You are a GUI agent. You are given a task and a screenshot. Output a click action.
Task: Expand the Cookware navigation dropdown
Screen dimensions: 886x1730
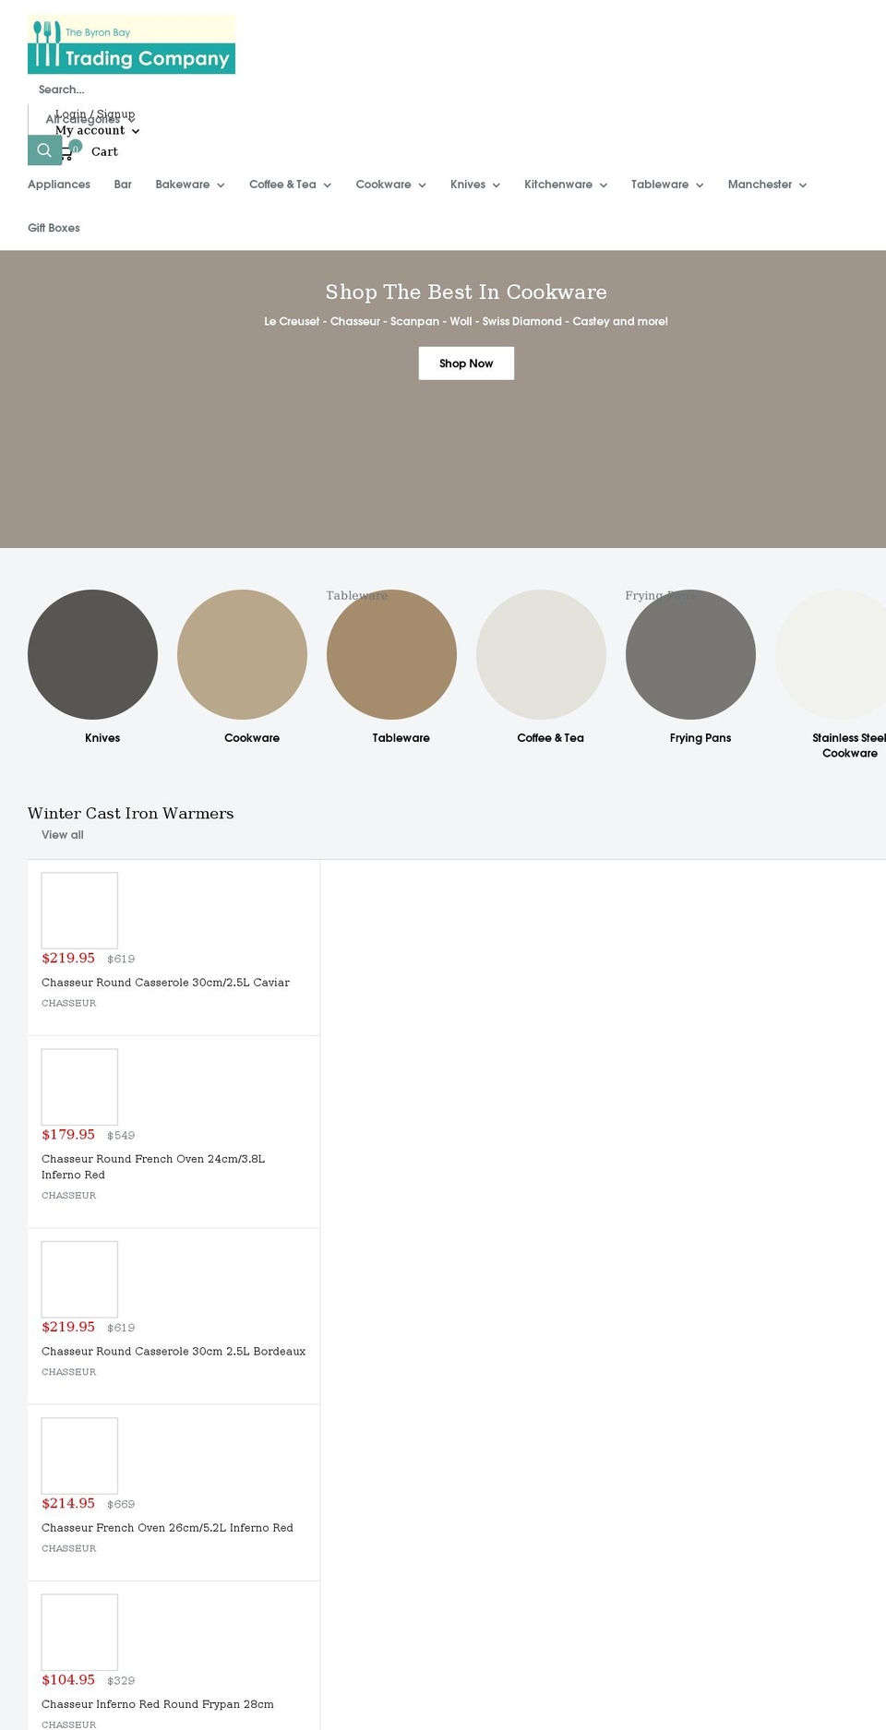pyautogui.click(x=391, y=185)
